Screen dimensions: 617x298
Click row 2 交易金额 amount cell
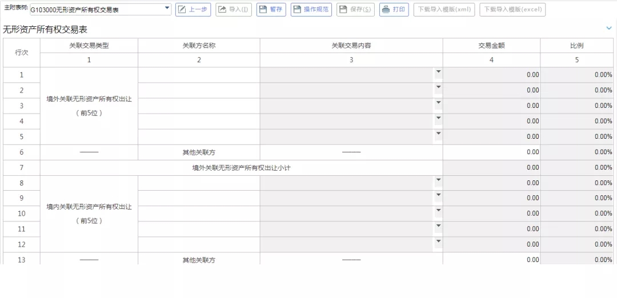tap(491, 90)
